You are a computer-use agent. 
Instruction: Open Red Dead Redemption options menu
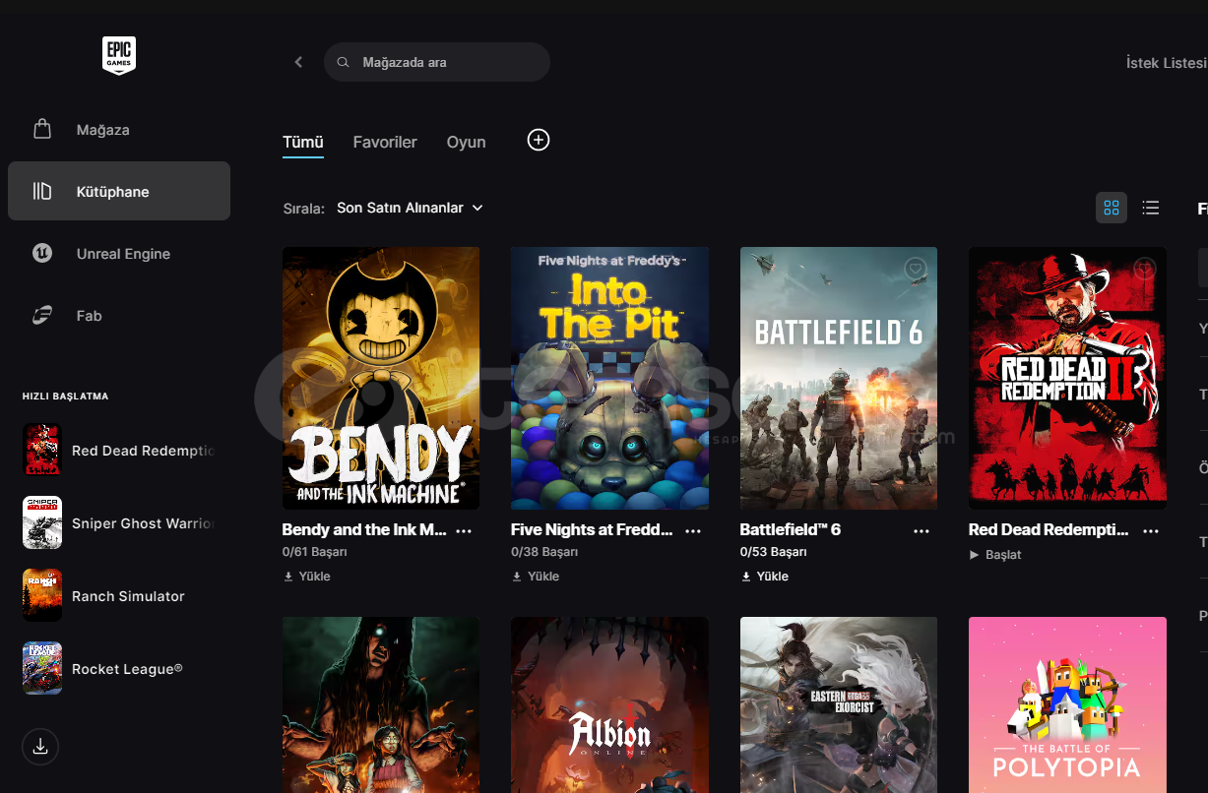tap(1150, 530)
